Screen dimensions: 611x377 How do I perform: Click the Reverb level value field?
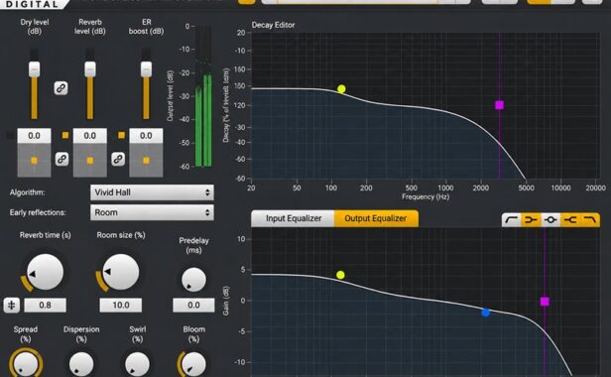coord(90,135)
